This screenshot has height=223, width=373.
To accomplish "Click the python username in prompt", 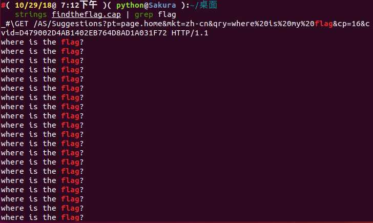I will click(130, 5).
